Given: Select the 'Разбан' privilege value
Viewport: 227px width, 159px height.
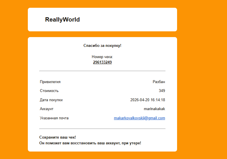Looking at the screenshot, I should pos(159,82).
